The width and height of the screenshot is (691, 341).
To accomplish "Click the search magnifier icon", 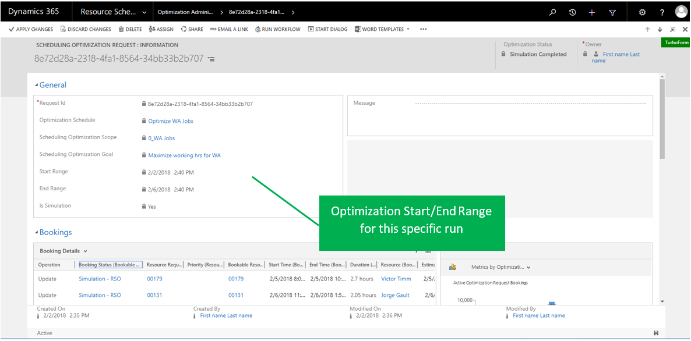I will pyautogui.click(x=553, y=12).
